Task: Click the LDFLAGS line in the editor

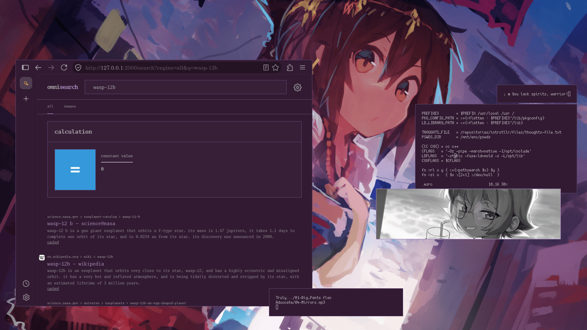Action: (473, 156)
